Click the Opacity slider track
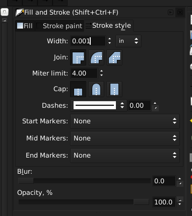 click(x=84, y=202)
